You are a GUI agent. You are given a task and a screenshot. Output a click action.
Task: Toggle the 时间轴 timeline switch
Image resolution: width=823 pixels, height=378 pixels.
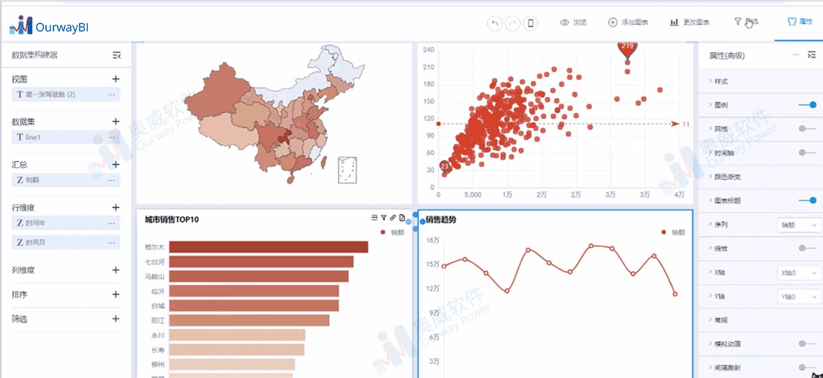tap(807, 152)
